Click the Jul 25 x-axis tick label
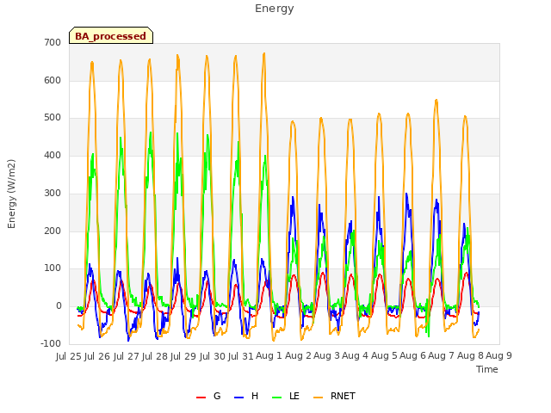Image resolution: width=551 pixels, height=413 pixels. [x=69, y=356]
